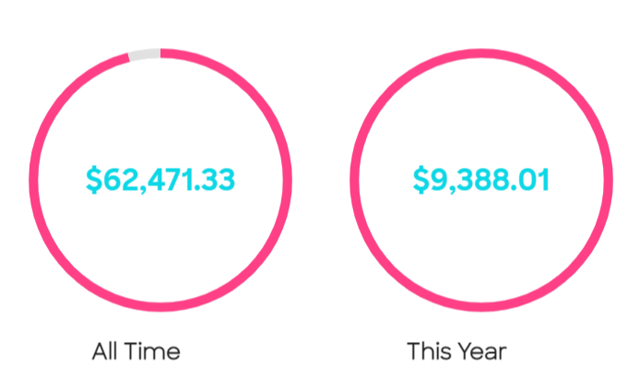Select the $9,388.01 This Year total
Image resolution: width=640 pixels, height=390 pixels.
[481, 180]
